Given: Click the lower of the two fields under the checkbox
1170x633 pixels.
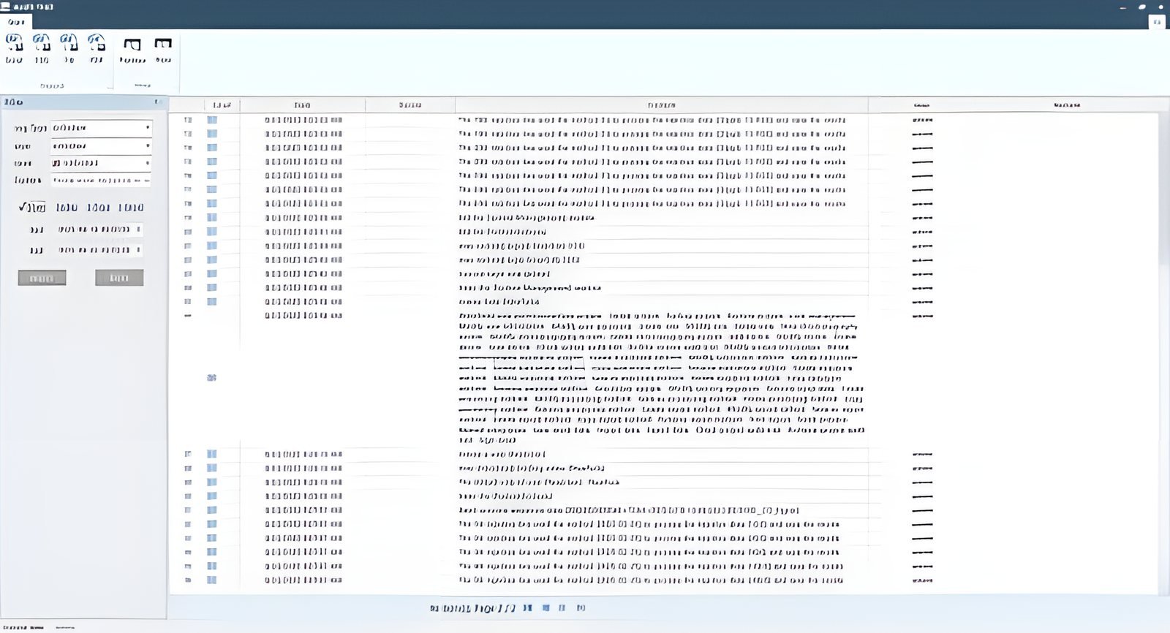Looking at the screenshot, I should coord(99,250).
